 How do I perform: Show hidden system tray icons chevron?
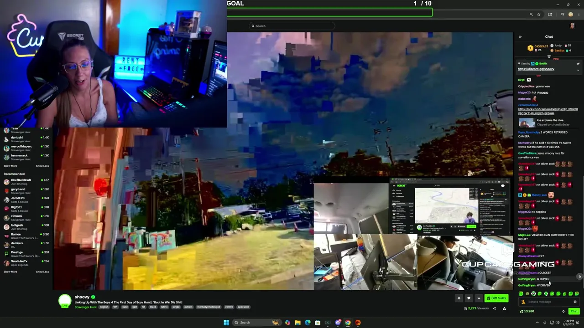537,323
